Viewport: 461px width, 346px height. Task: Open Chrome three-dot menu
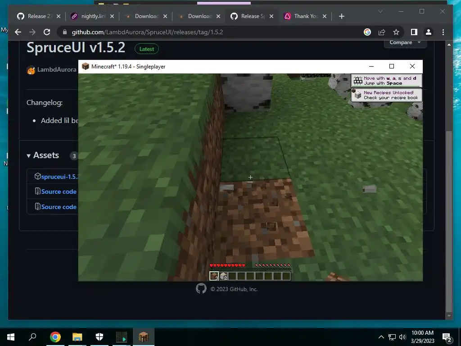tap(443, 32)
